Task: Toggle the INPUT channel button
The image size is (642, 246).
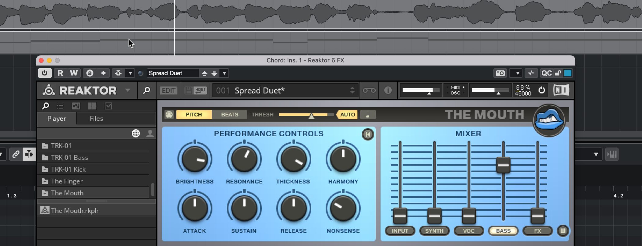Action: tap(400, 231)
